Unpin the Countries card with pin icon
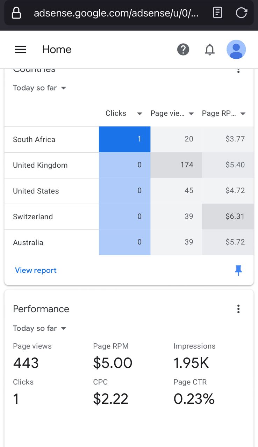The height and width of the screenshot is (447, 258). click(238, 270)
